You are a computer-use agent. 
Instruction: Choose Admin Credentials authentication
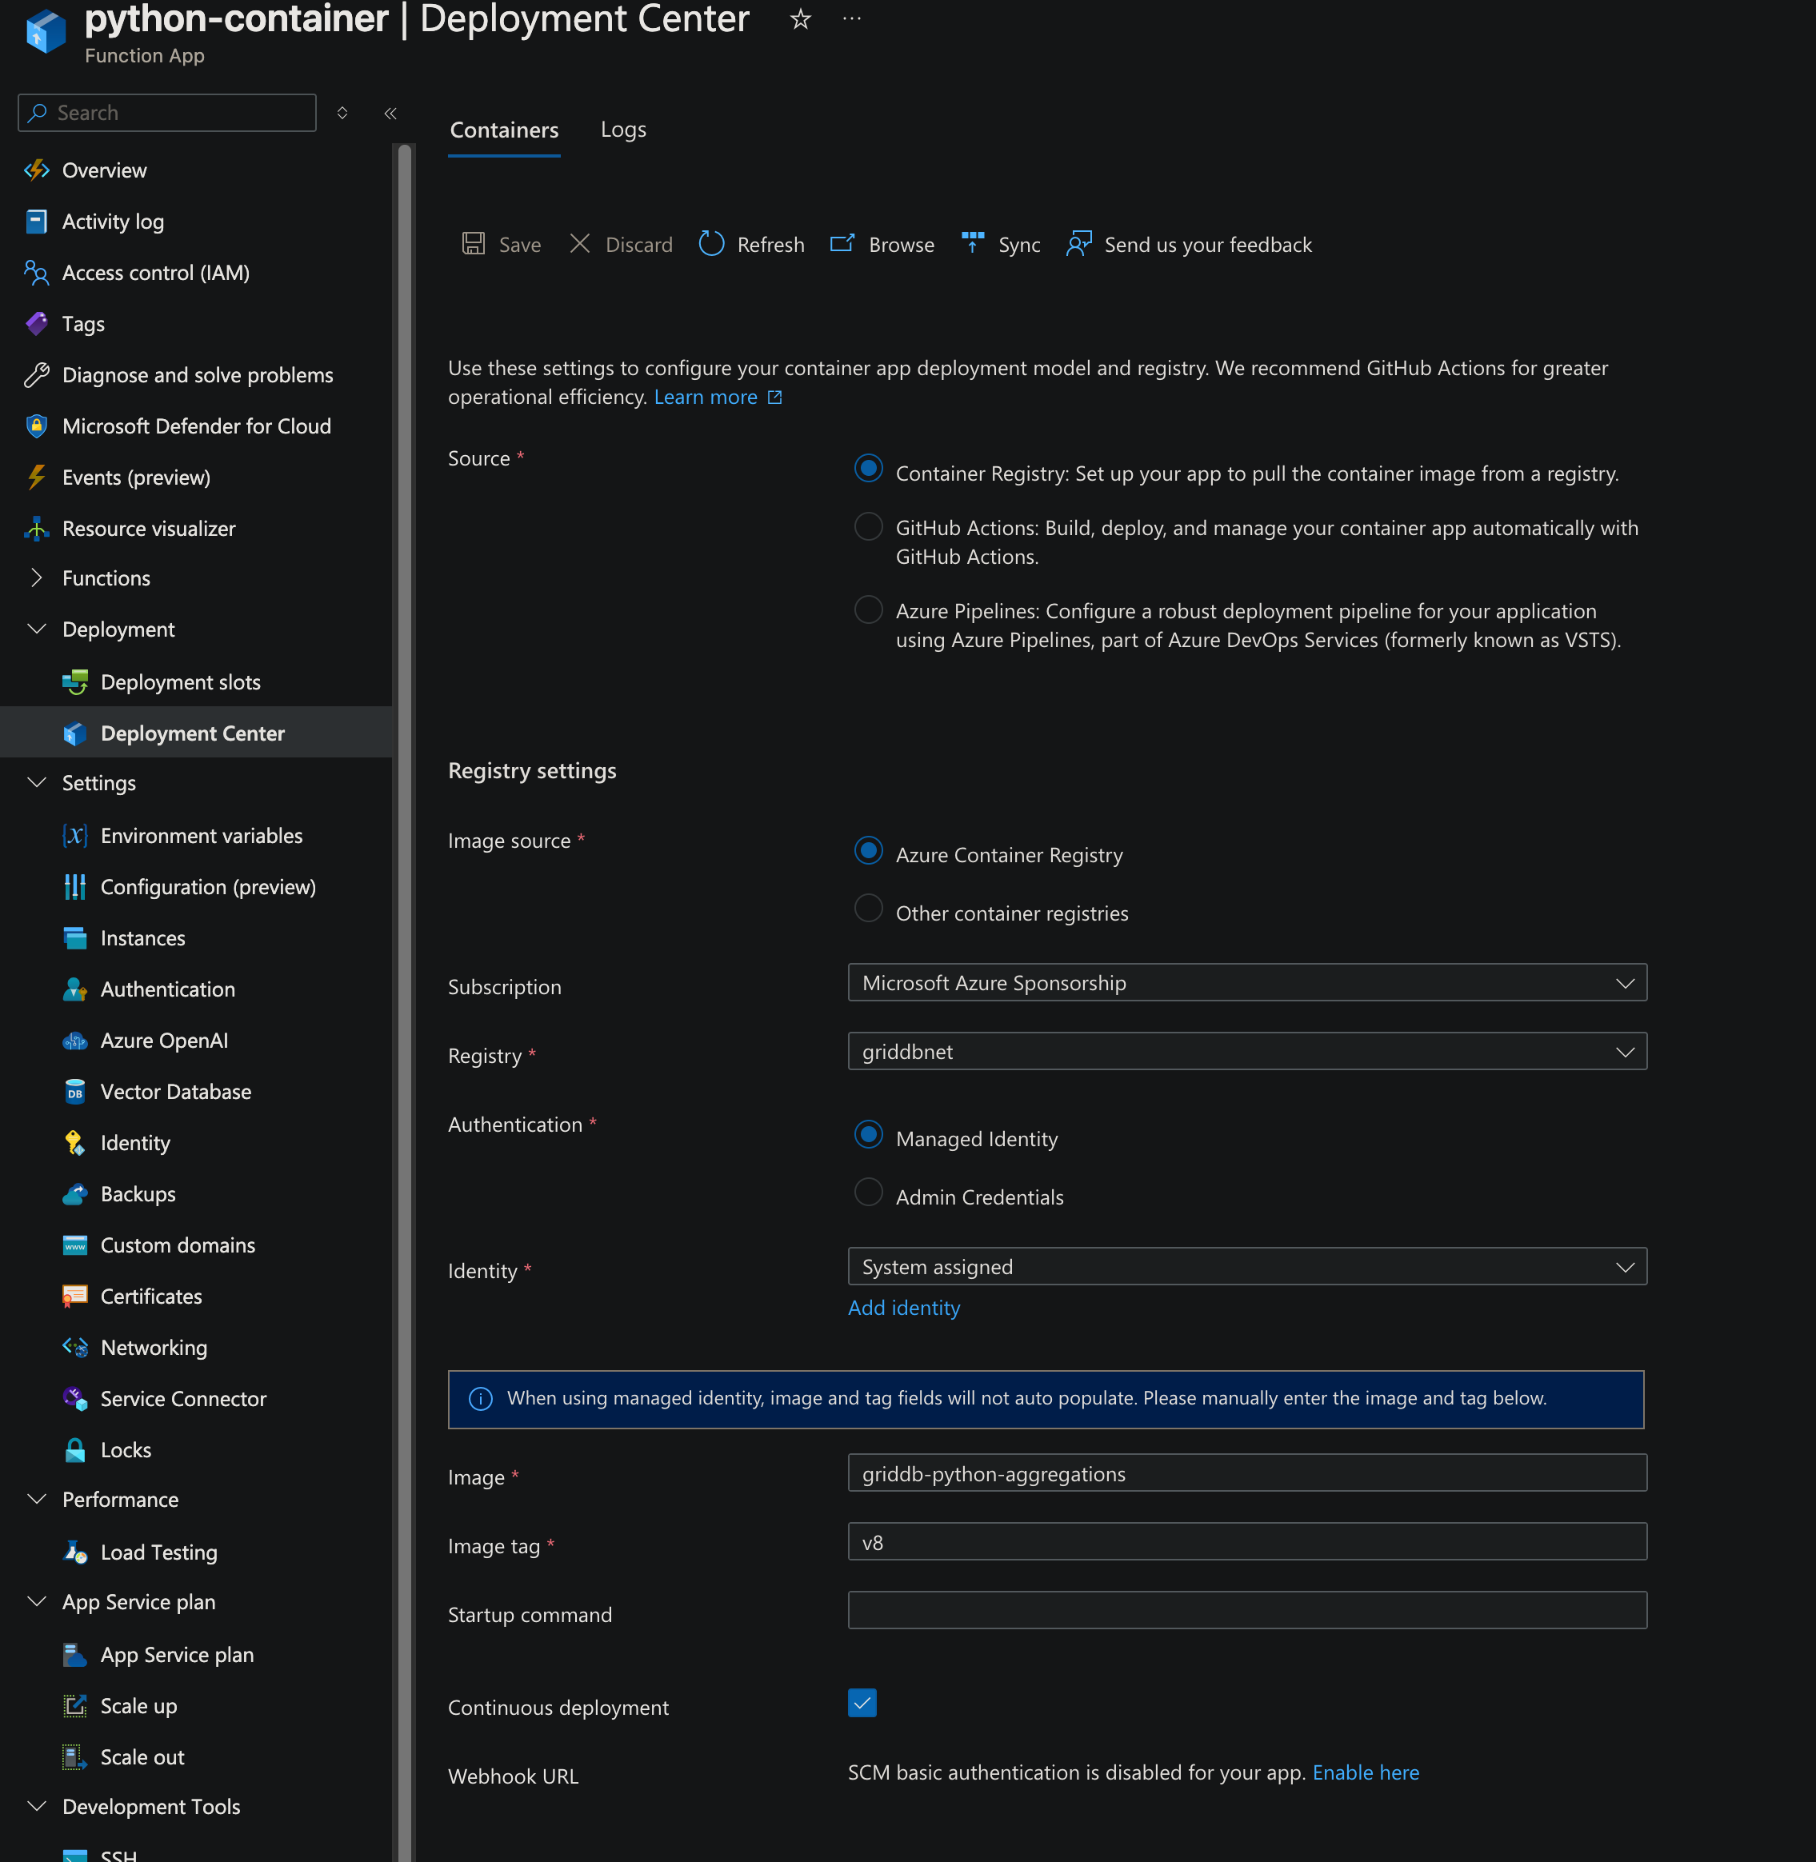[x=868, y=1192]
